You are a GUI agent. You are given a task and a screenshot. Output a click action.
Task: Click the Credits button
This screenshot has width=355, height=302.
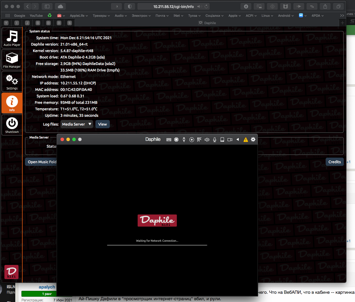click(x=334, y=162)
